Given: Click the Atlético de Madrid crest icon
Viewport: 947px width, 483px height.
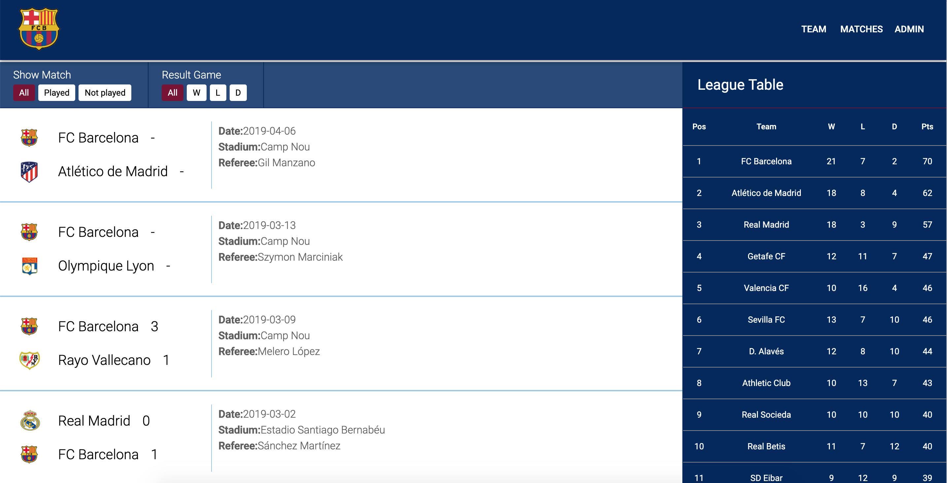Looking at the screenshot, I should [29, 171].
